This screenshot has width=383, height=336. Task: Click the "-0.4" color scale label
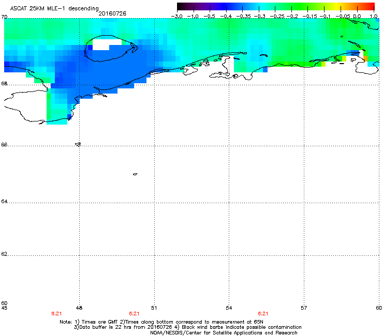[226, 17]
